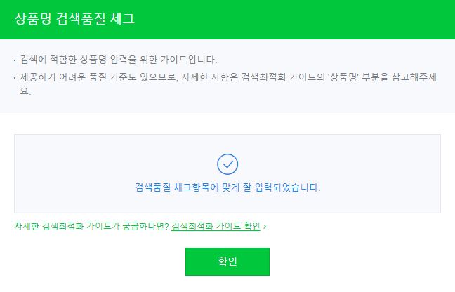Click '입력되었습니다.' at the end of the success message
Screen dimensions: 455x292
287,187
